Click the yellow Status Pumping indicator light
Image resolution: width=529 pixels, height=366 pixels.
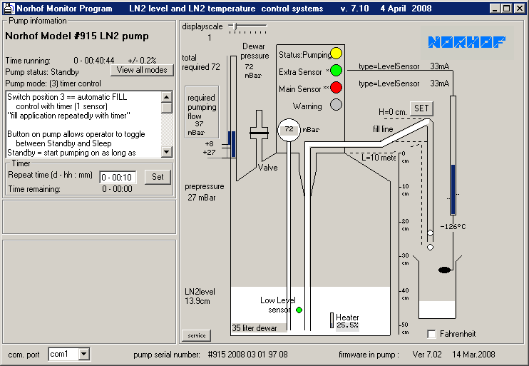(x=336, y=54)
